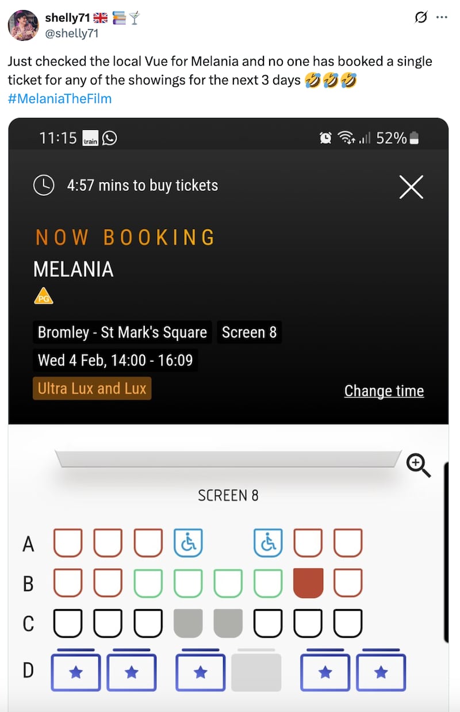The width and height of the screenshot is (460, 712).
Task: Click the second wheelchair seat icon
Action: point(267,541)
